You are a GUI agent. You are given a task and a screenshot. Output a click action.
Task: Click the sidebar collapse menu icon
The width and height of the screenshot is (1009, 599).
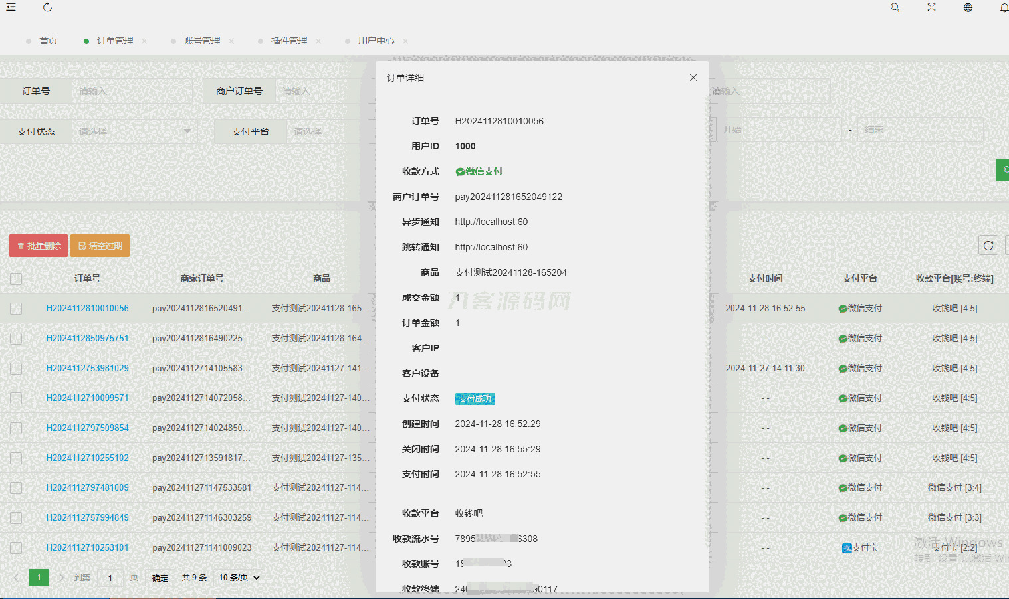pyautogui.click(x=11, y=7)
